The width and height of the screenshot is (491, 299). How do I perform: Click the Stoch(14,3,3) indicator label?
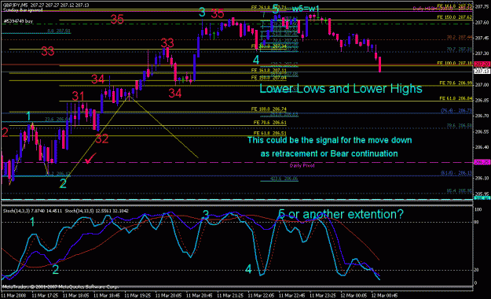[x=32, y=211]
